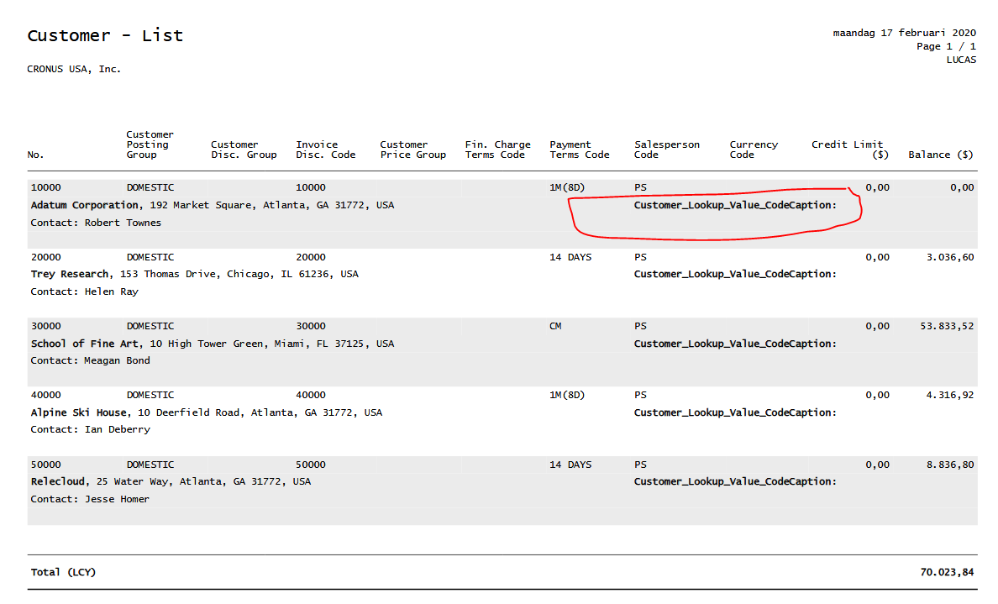Click Relecloud address line
Viewport: 998px width, 604px height.
click(171, 482)
